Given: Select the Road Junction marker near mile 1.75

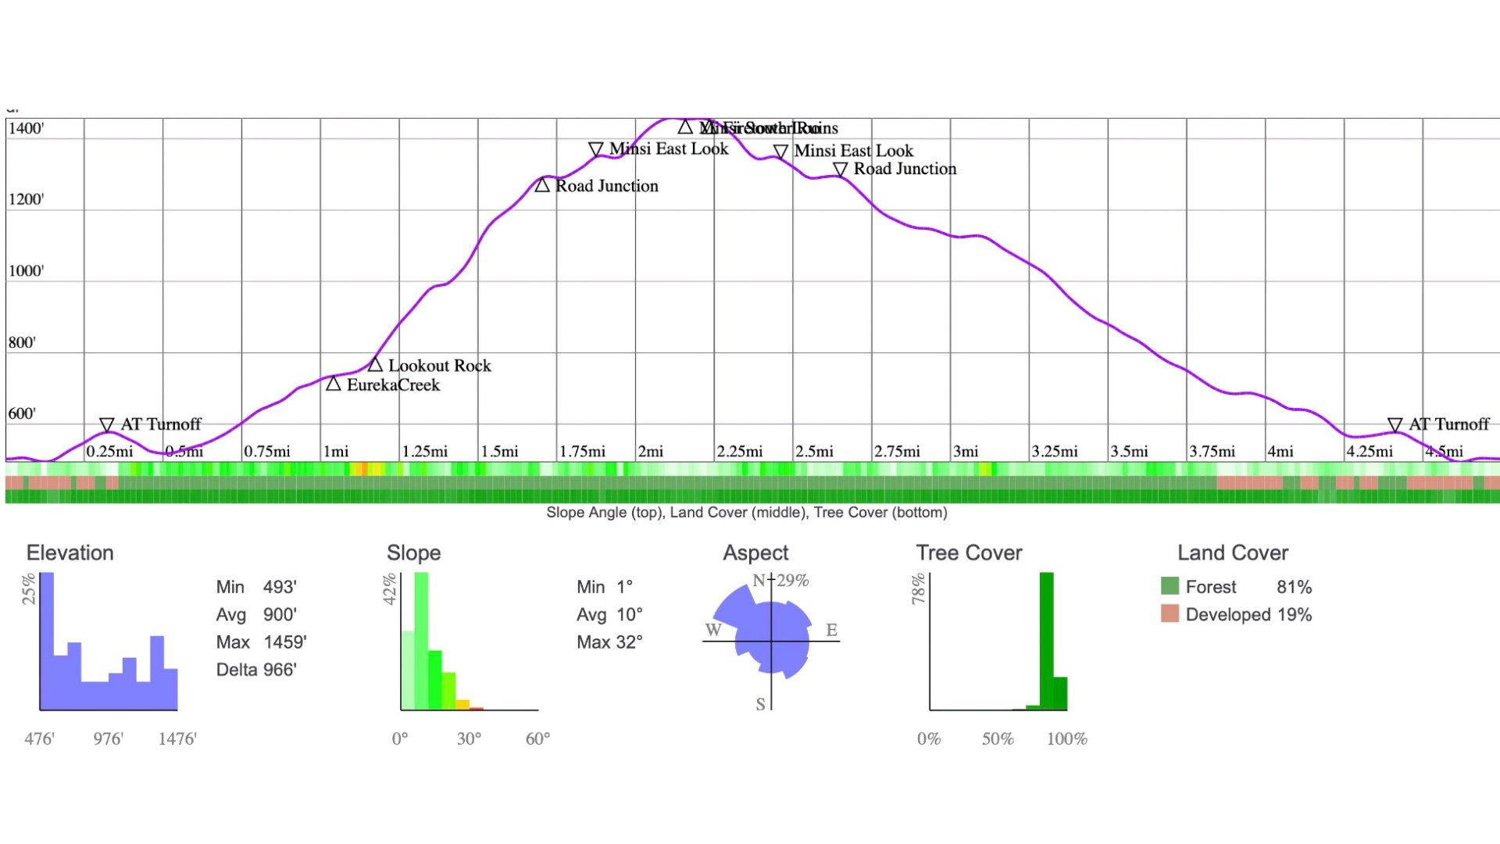Looking at the screenshot, I should pyautogui.click(x=542, y=185).
